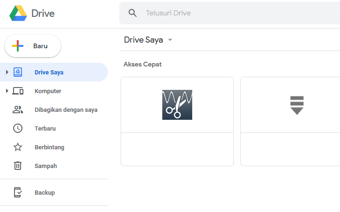Click the search magnifier icon
340x212 pixels.
pos(132,13)
